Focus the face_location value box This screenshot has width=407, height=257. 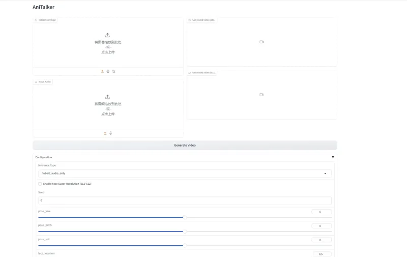(322, 254)
